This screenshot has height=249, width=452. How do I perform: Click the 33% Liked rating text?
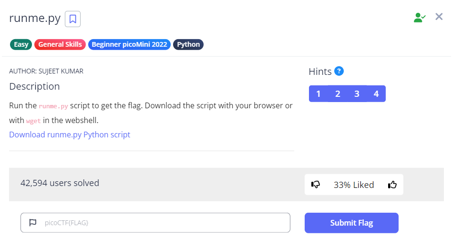tap(354, 185)
